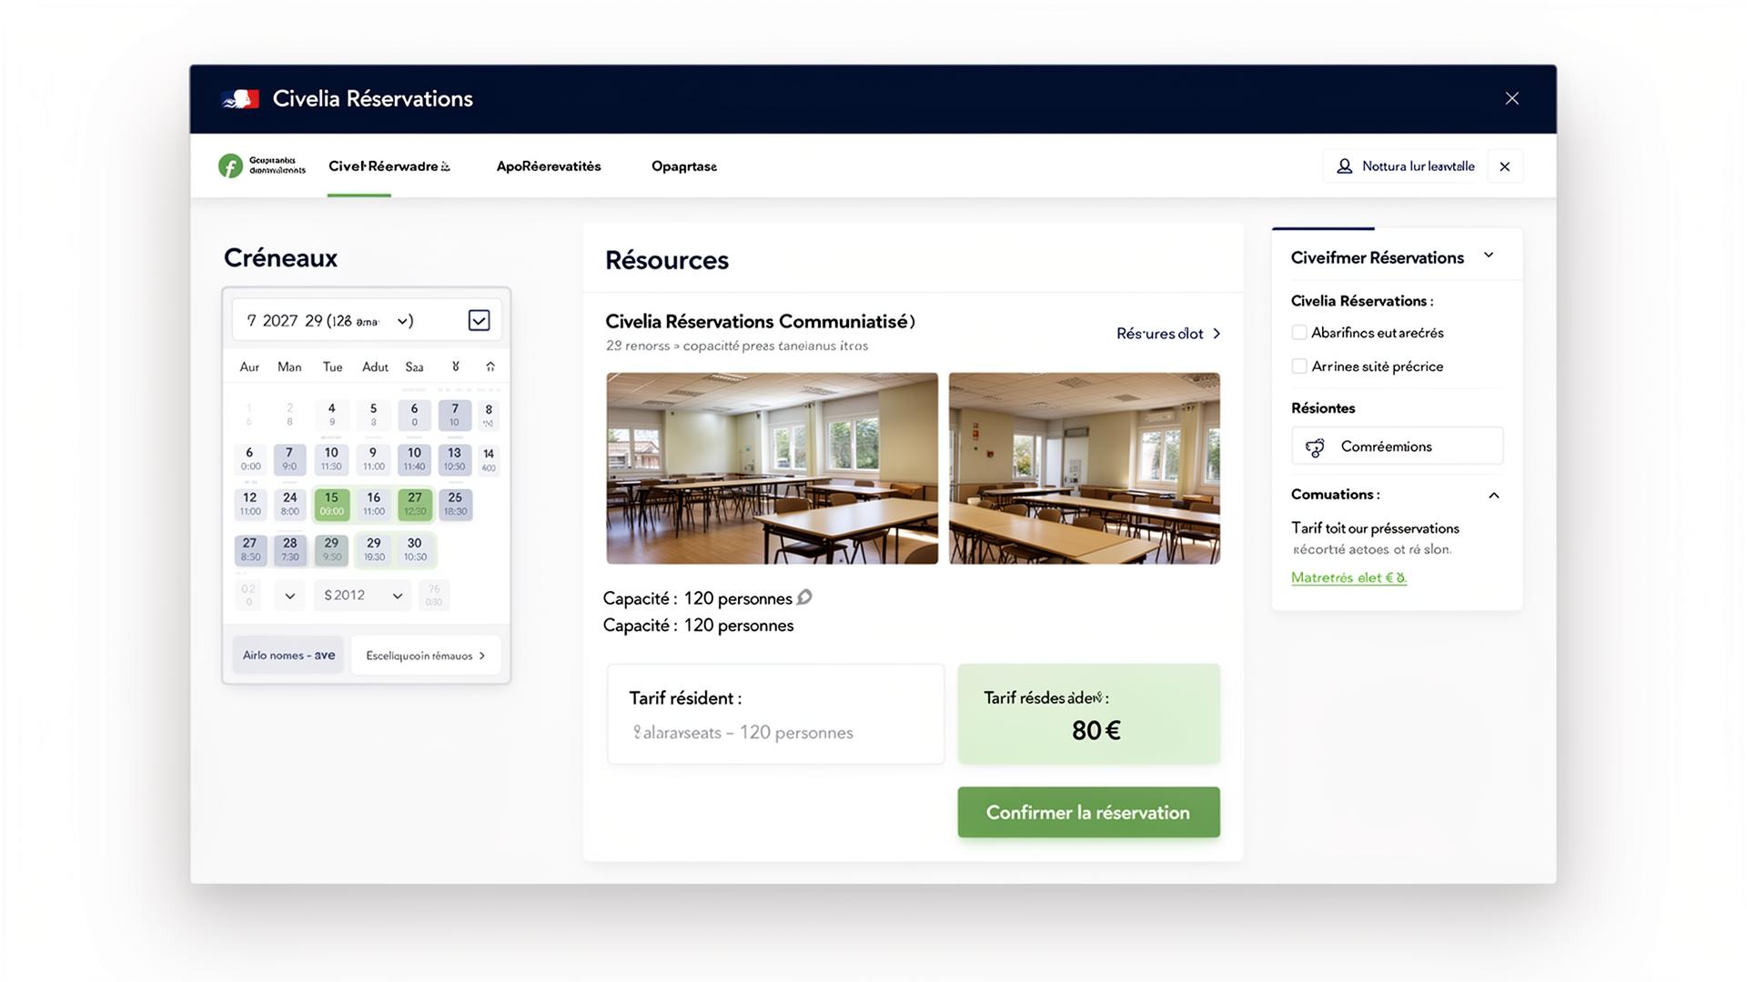Image resolution: width=1747 pixels, height=982 pixels.
Task: Open the small chevron dropdown beside $2012
Action: pos(289,596)
